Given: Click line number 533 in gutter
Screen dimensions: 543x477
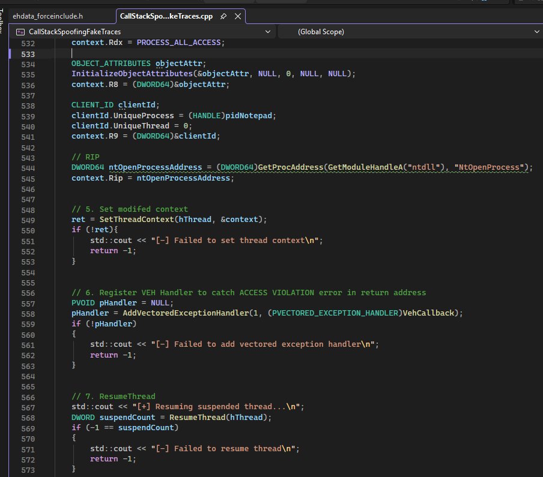Looking at the screenshot, I should (28, 55).
